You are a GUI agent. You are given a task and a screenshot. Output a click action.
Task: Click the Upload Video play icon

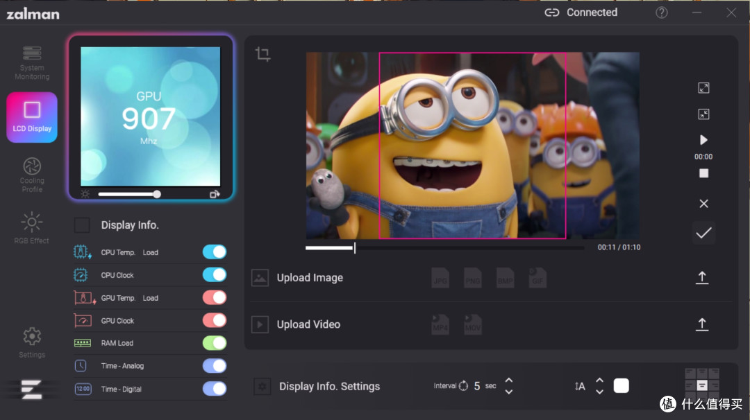point(260,324)
